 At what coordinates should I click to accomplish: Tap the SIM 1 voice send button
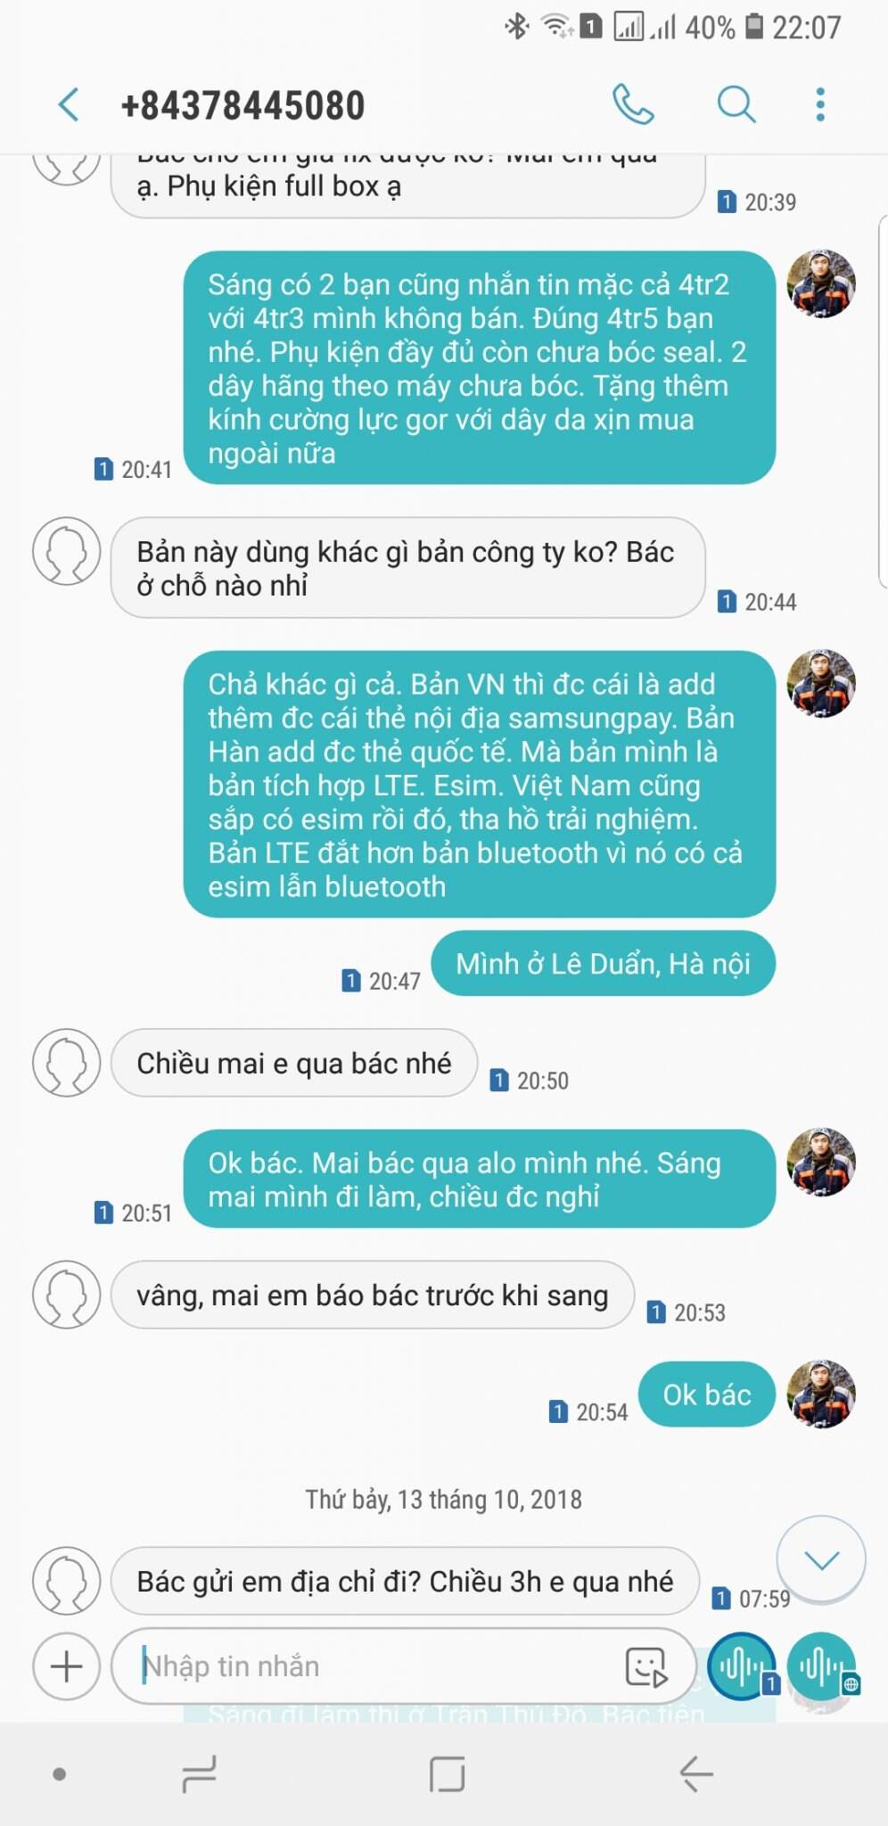pyautogui.click(x=741, y=1666)
